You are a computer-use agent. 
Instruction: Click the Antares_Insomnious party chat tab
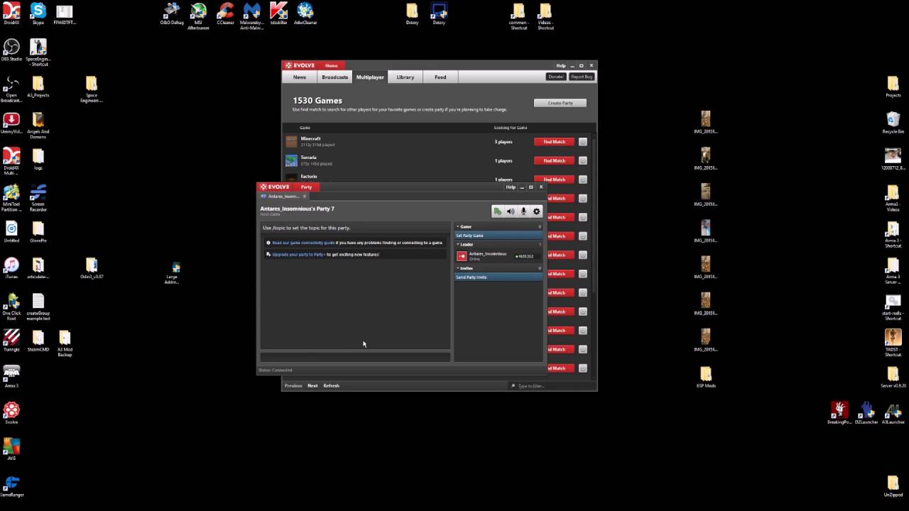[283, 196]
